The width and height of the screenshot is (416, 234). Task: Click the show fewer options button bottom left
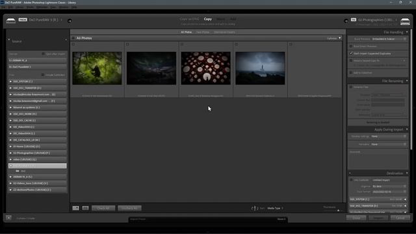tap(8, 218)
